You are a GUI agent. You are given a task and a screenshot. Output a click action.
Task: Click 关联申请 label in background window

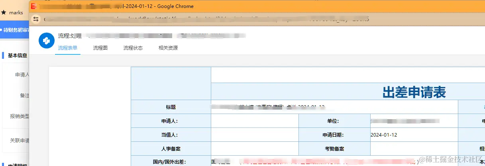tap(20, 141)
